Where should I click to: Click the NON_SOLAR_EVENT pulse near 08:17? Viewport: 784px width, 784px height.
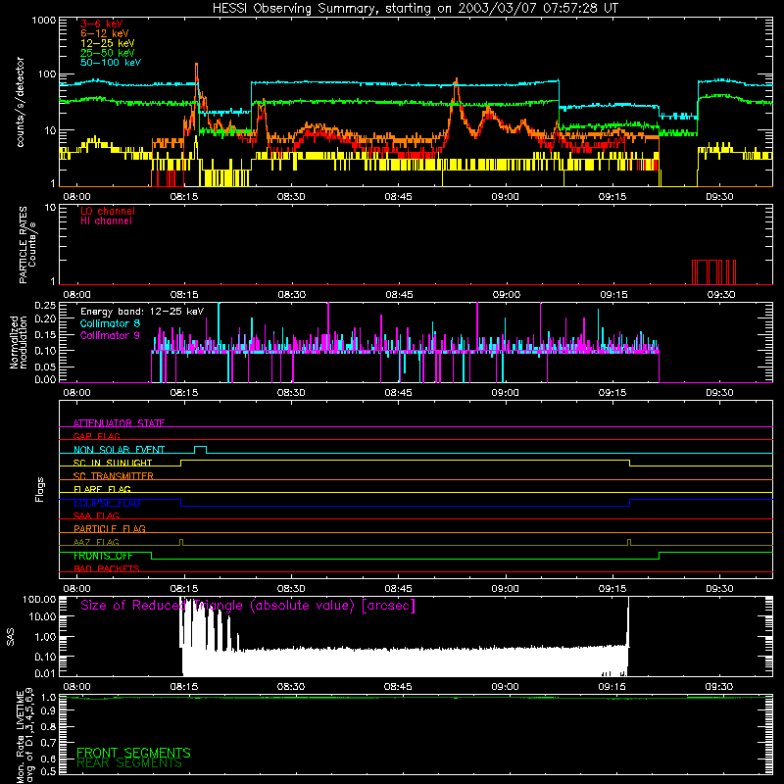coord(200,450)
